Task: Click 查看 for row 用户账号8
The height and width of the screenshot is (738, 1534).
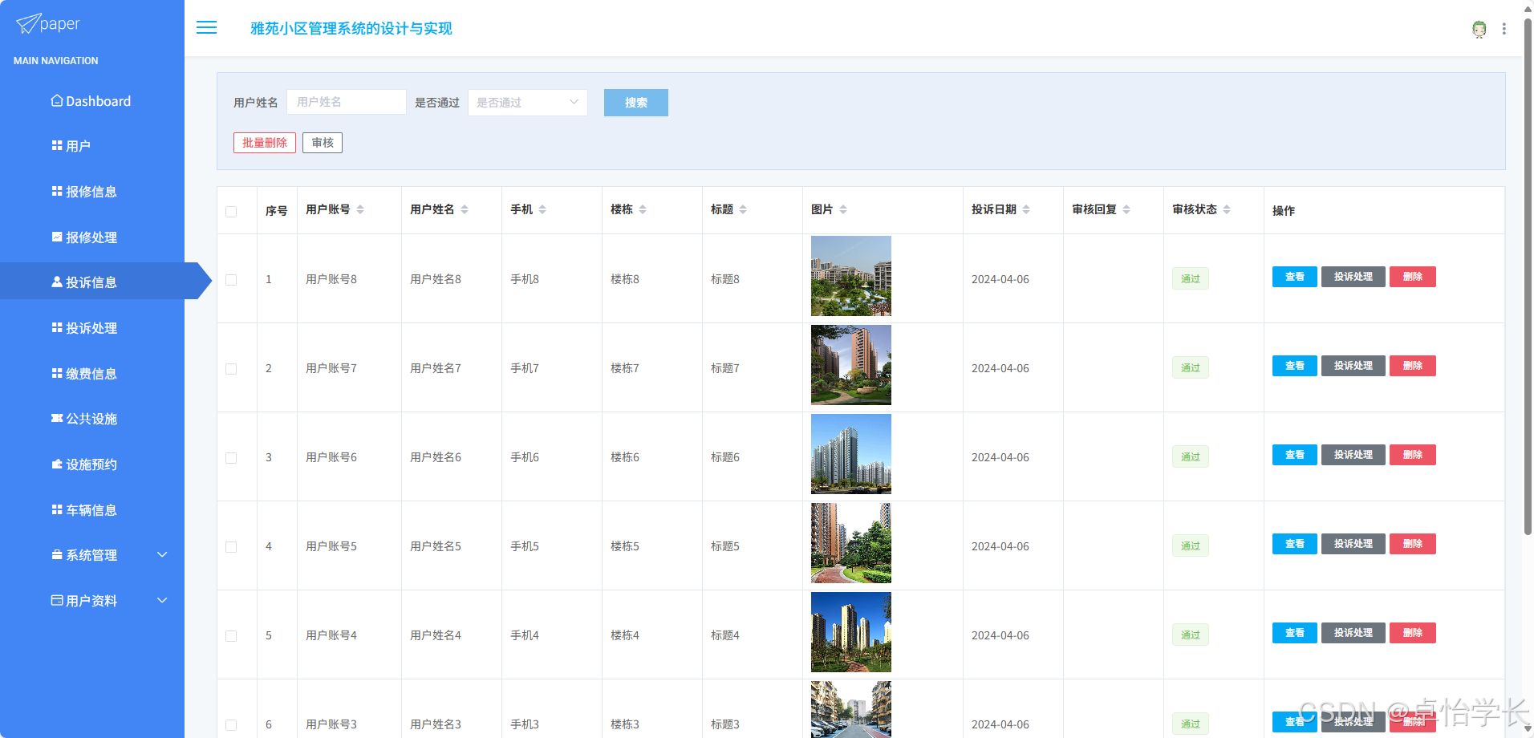Action: pyautogui.click(x=1295, y=277)
